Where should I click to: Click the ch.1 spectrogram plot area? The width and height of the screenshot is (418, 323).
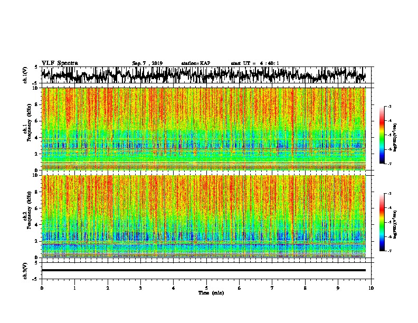[x=204, y=129]
